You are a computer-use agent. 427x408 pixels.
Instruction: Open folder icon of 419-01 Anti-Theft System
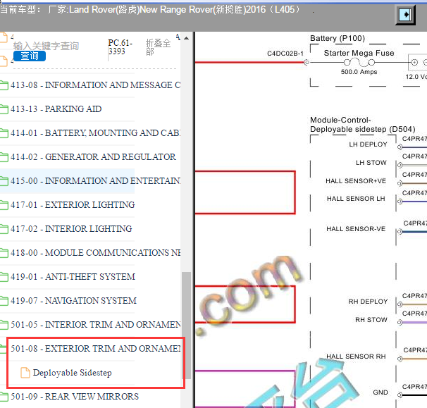(x=4, y=277)
